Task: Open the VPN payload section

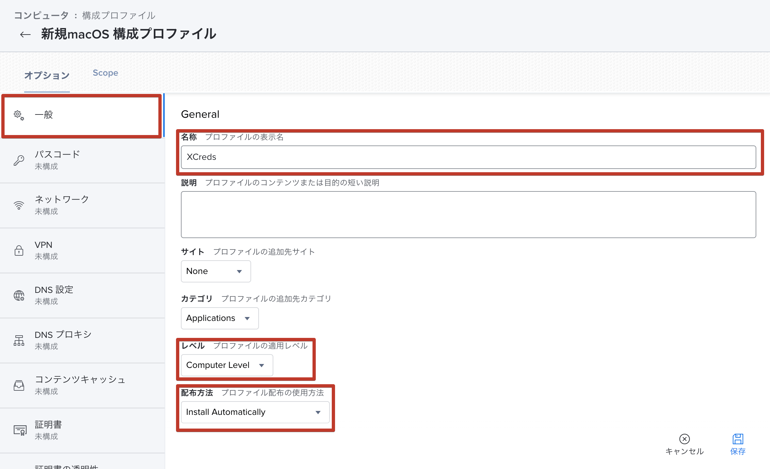Action: (x=82, y=250)
